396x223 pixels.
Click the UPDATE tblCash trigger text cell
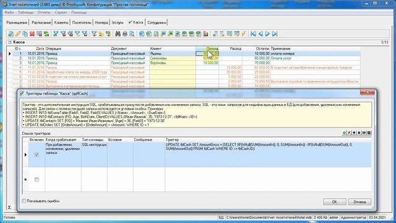click(268, 154)
